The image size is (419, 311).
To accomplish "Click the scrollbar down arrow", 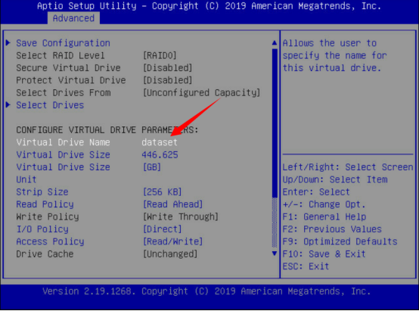I will click(275, 253).
